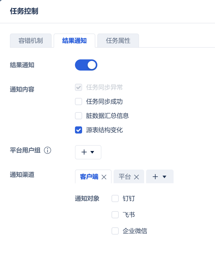Select the 客户端 channel tab

click(x=89, y=177)
